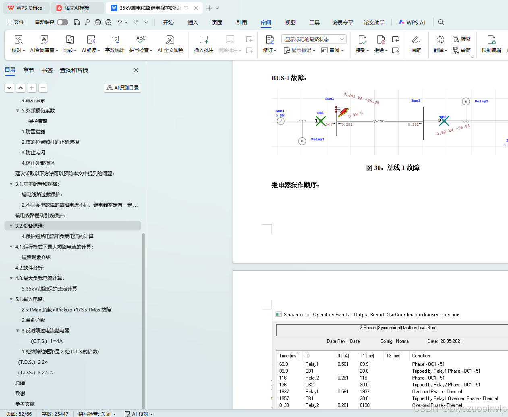
Task: Click the AI识别目录 button
Action: tap(122, 87)
